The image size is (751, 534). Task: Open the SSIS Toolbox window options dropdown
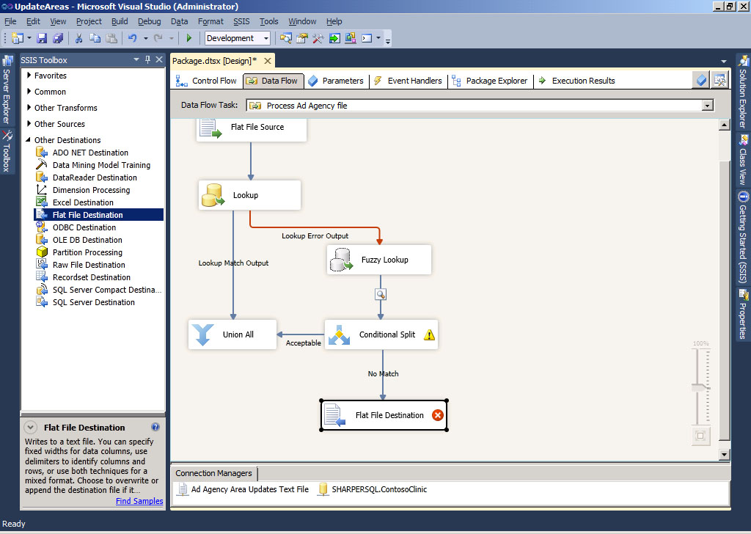tap(136, 59)
